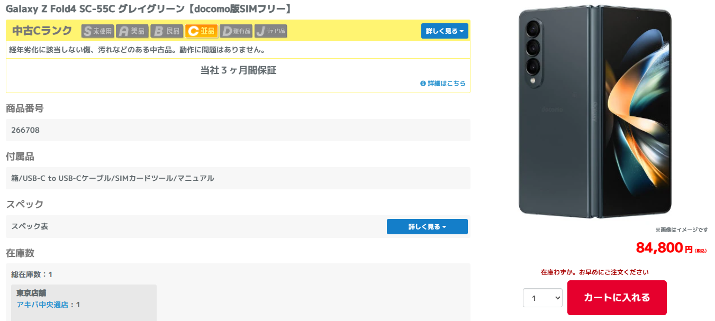Click the accessories list starting with 箱/USB-C
This screenshot has height=321, width=715.
[x=113, y=178]
